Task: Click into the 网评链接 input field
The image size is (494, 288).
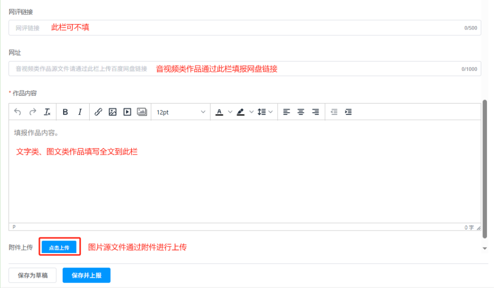Action: click(x=240, y=28)
